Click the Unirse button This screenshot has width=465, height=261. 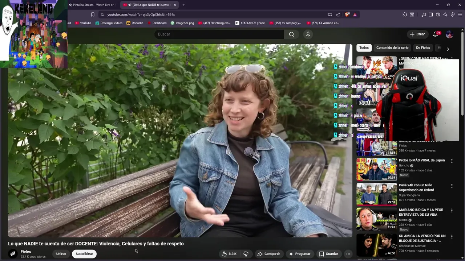pyautogui.click(x=61, y=254)
